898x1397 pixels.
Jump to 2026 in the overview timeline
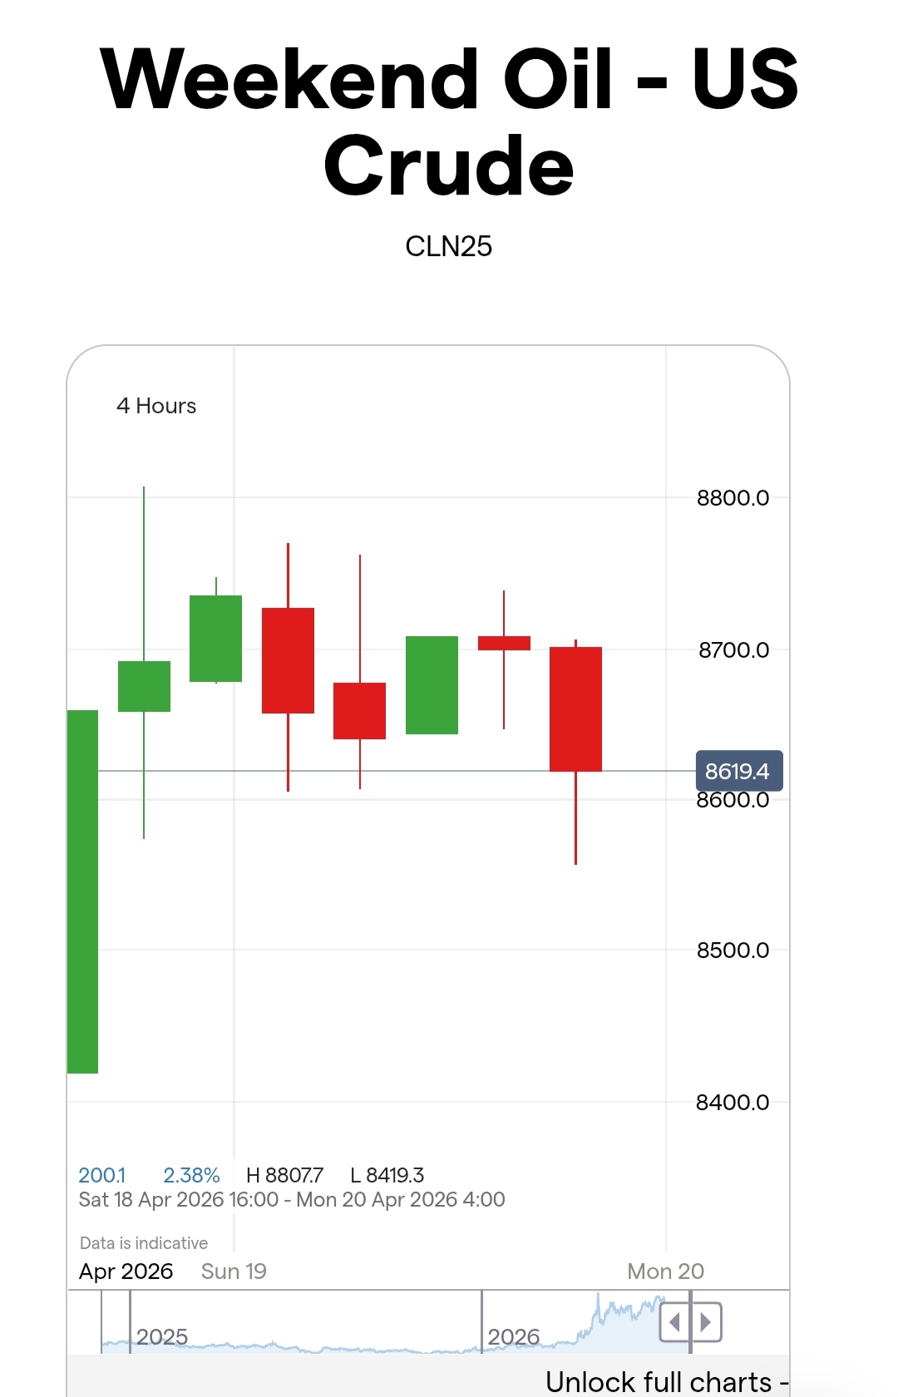tap(513, 1336)
